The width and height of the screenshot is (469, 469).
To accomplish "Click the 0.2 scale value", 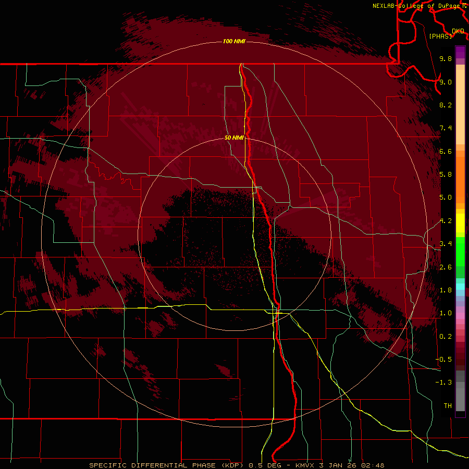I will tap(446, 337).
